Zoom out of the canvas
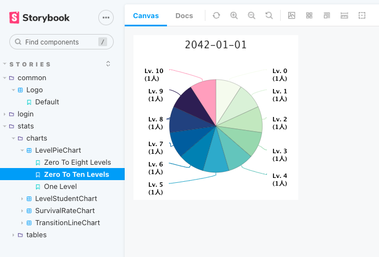The image size is (379, 257). pos(252,16)
